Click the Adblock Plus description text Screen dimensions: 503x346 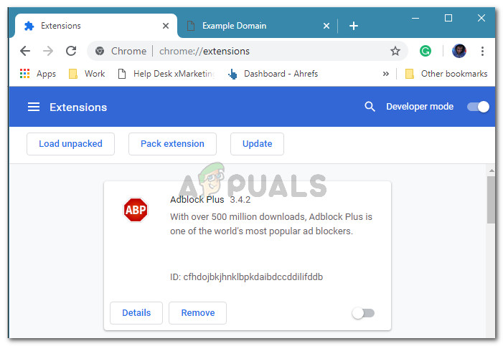pos(271,224)
